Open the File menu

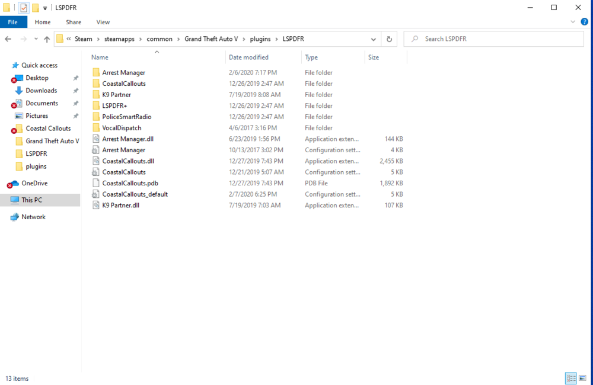[x=13, y=22]
